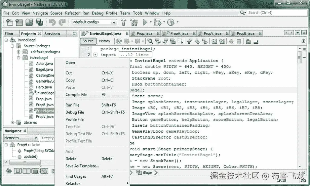
Task: Click the Open Project toolbar icon
Action: pos(29,22)
